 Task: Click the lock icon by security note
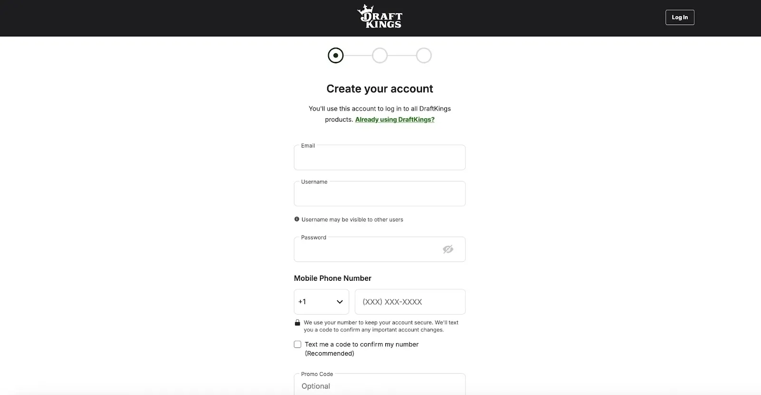297,323
